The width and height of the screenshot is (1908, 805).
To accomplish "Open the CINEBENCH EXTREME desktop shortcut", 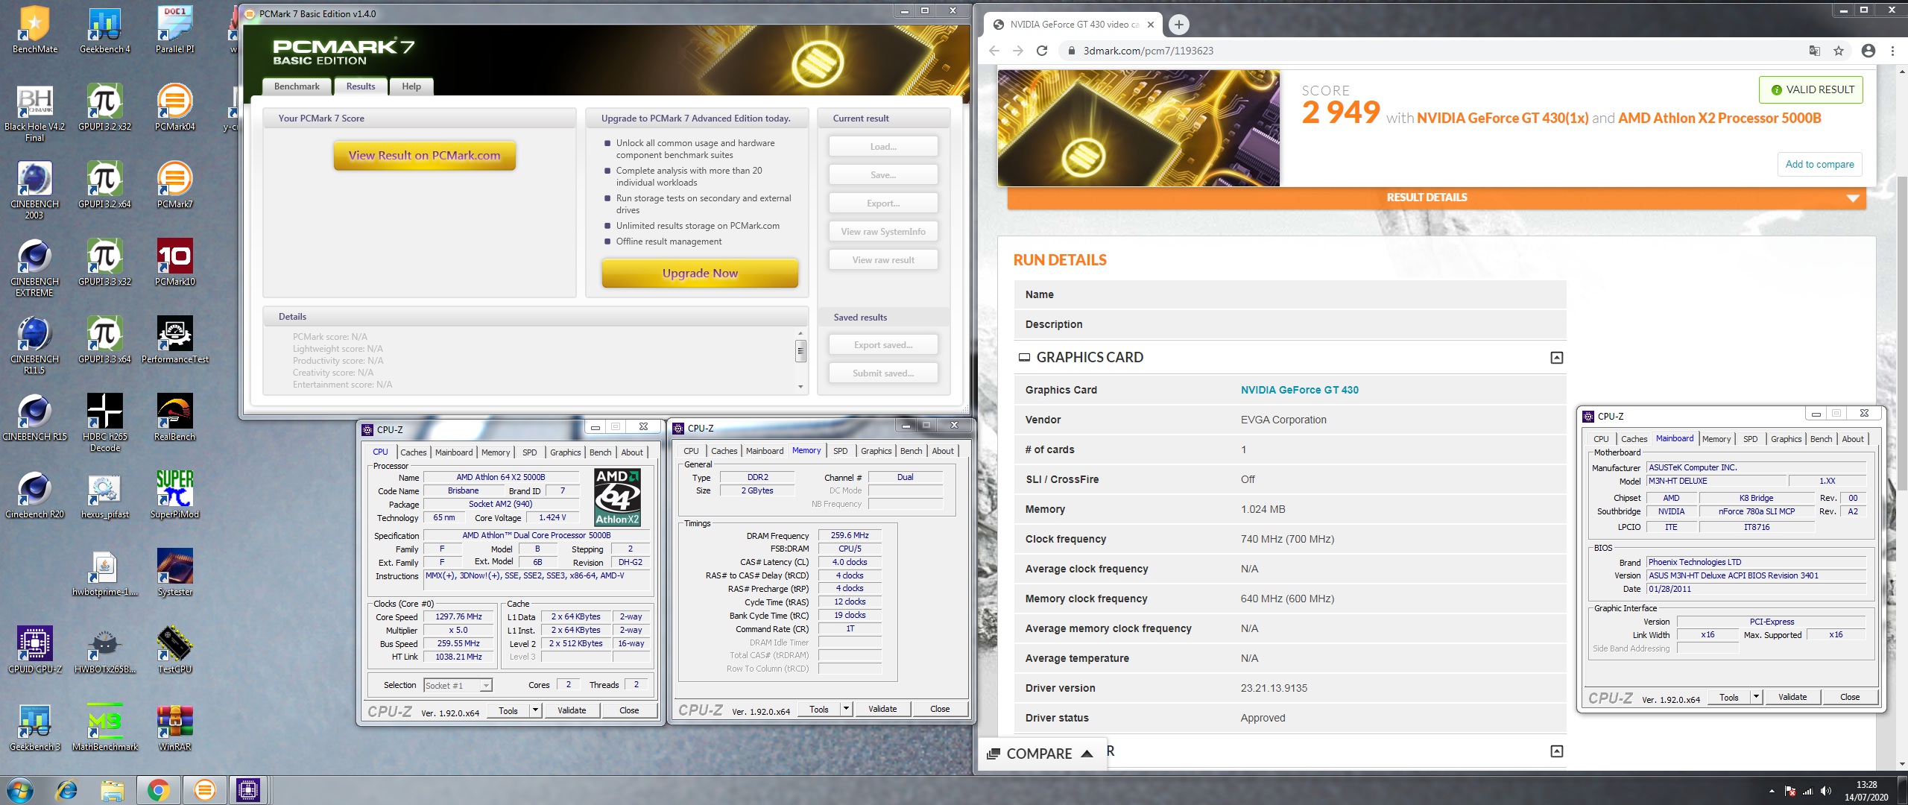I will pyautogui.click(x=34, y=268).
